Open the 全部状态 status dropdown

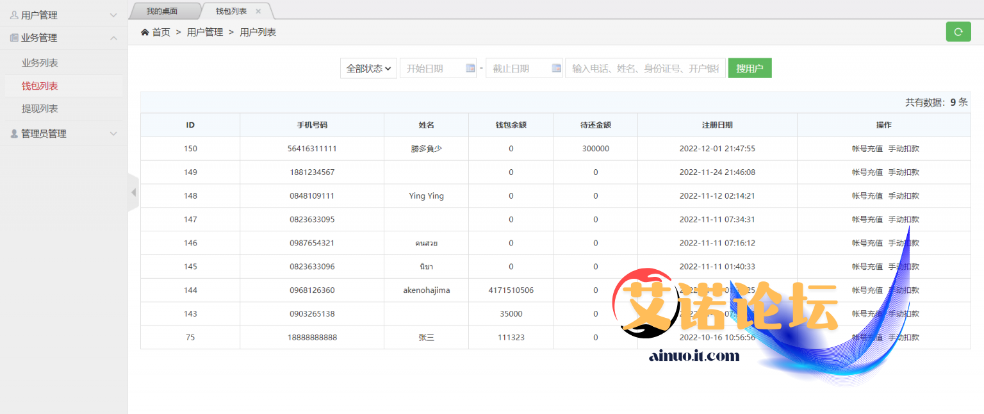368,68
